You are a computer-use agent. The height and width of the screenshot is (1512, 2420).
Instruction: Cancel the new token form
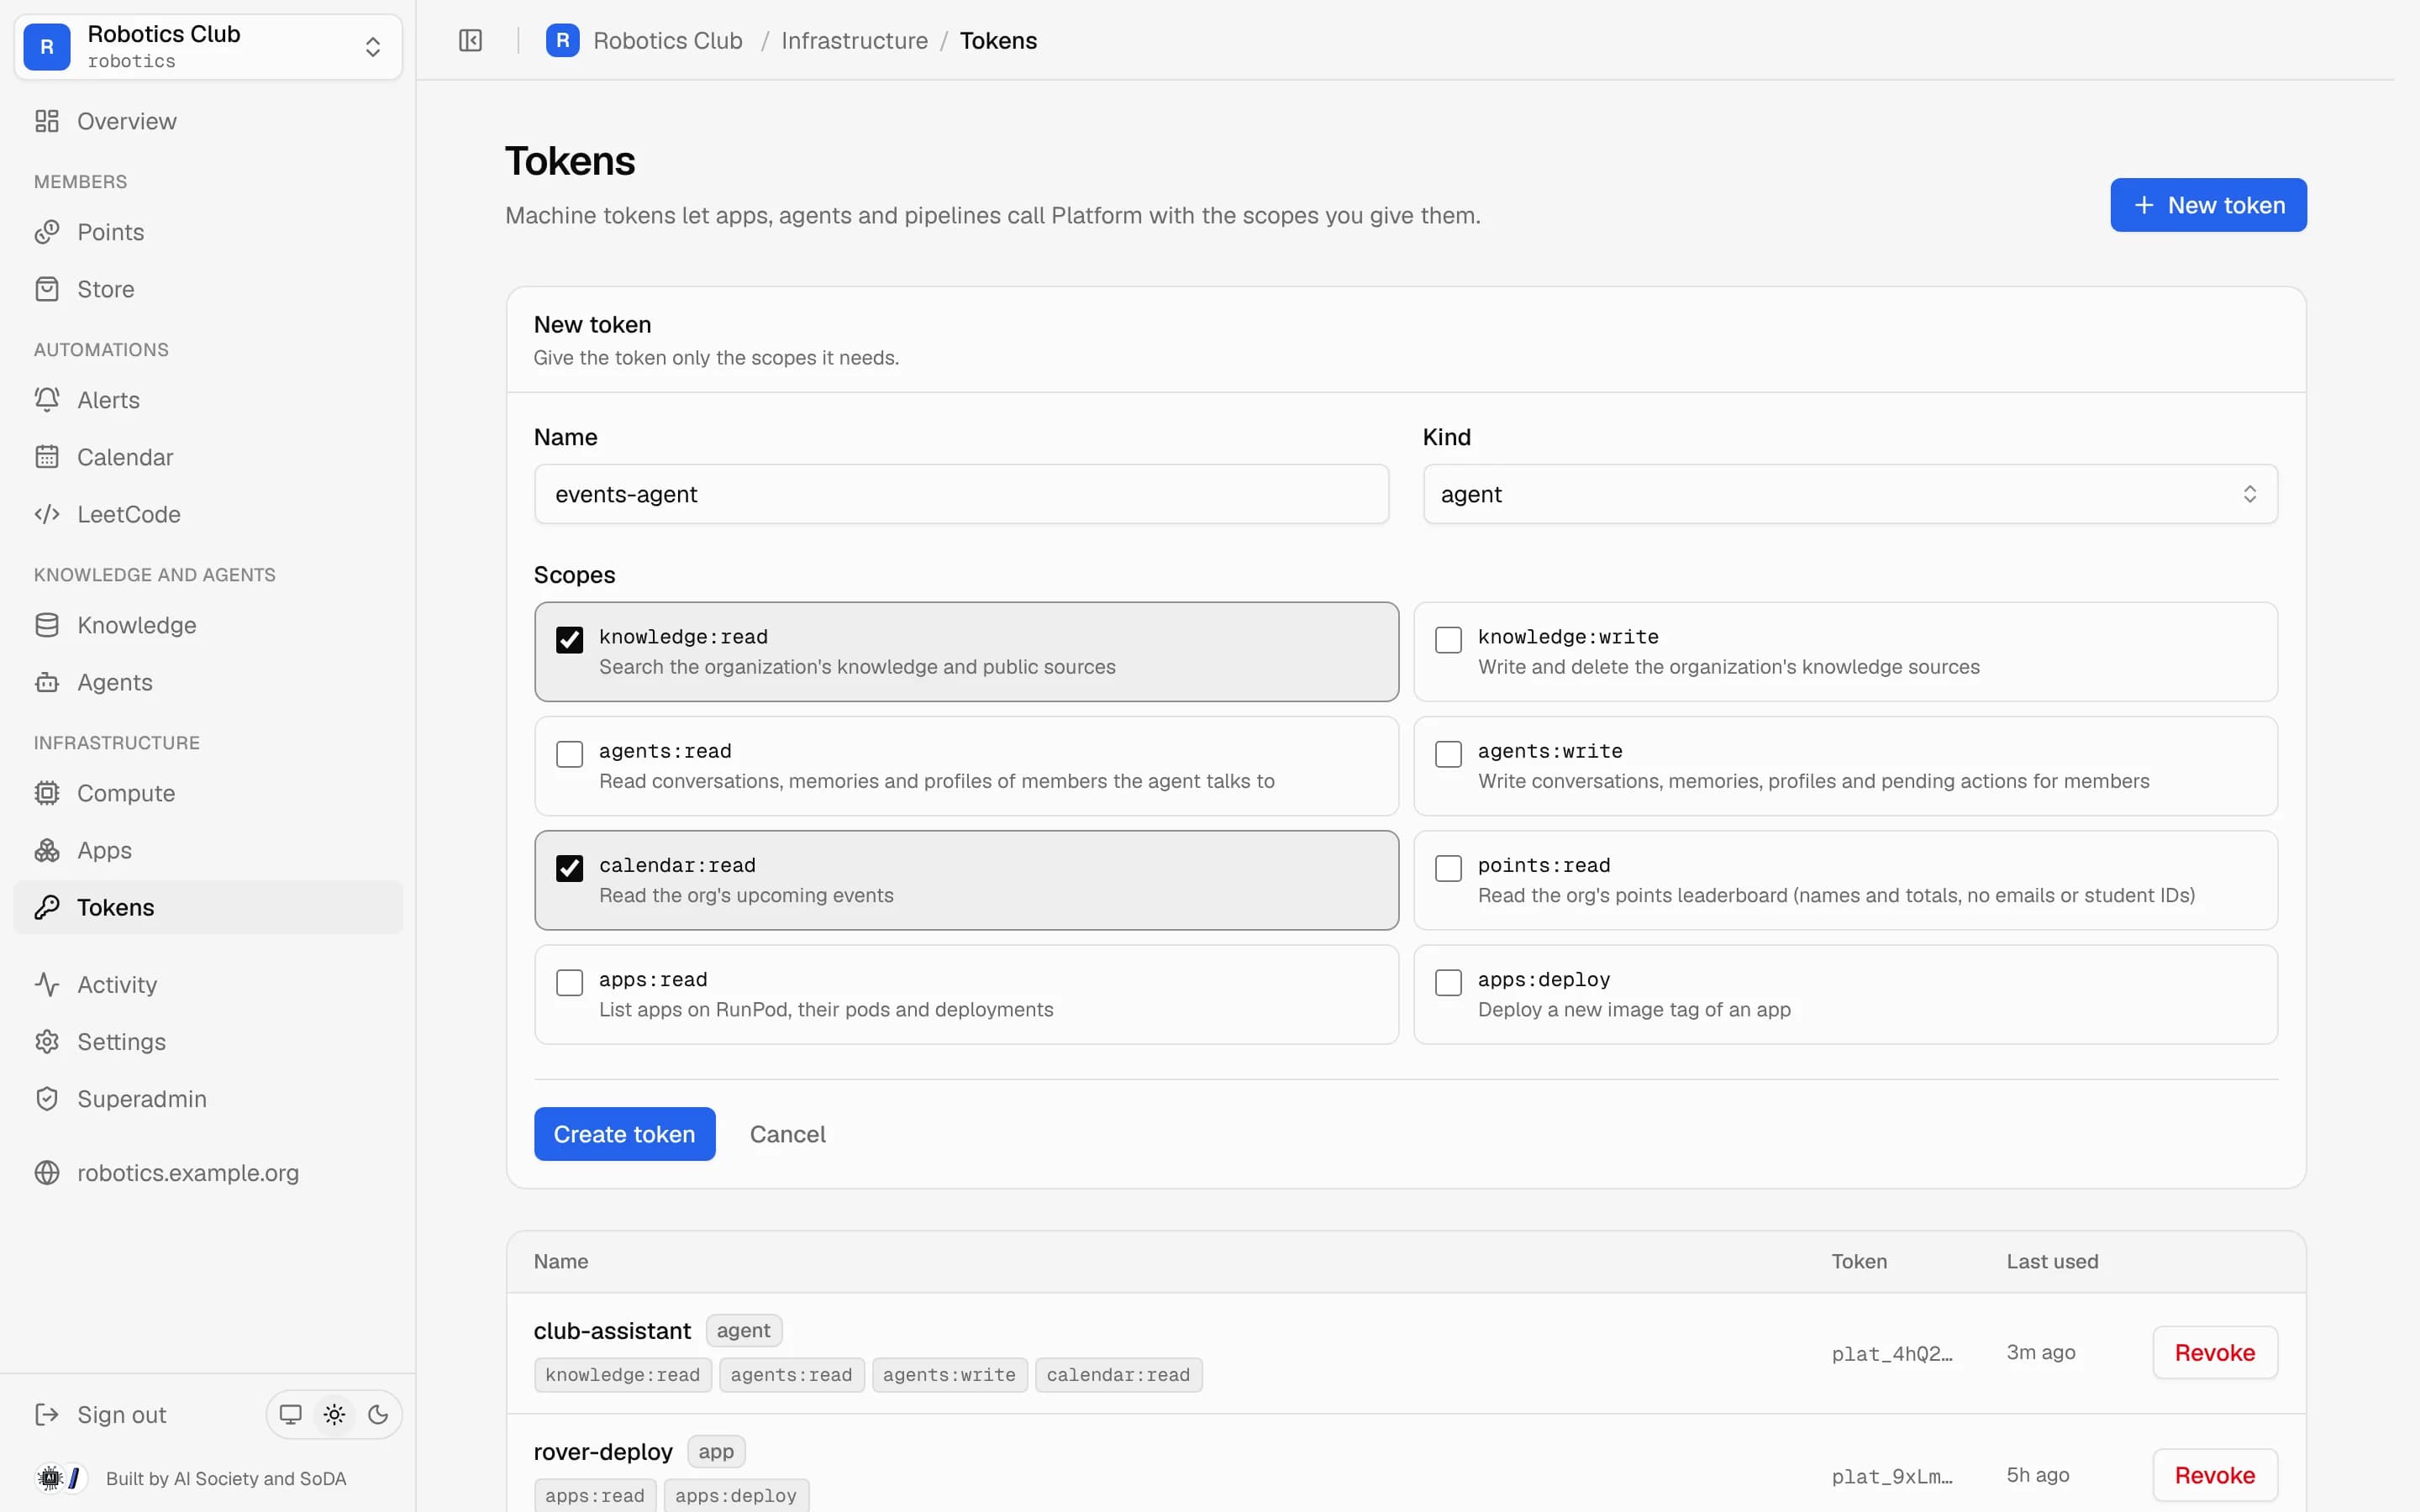tap(787, 1134)
